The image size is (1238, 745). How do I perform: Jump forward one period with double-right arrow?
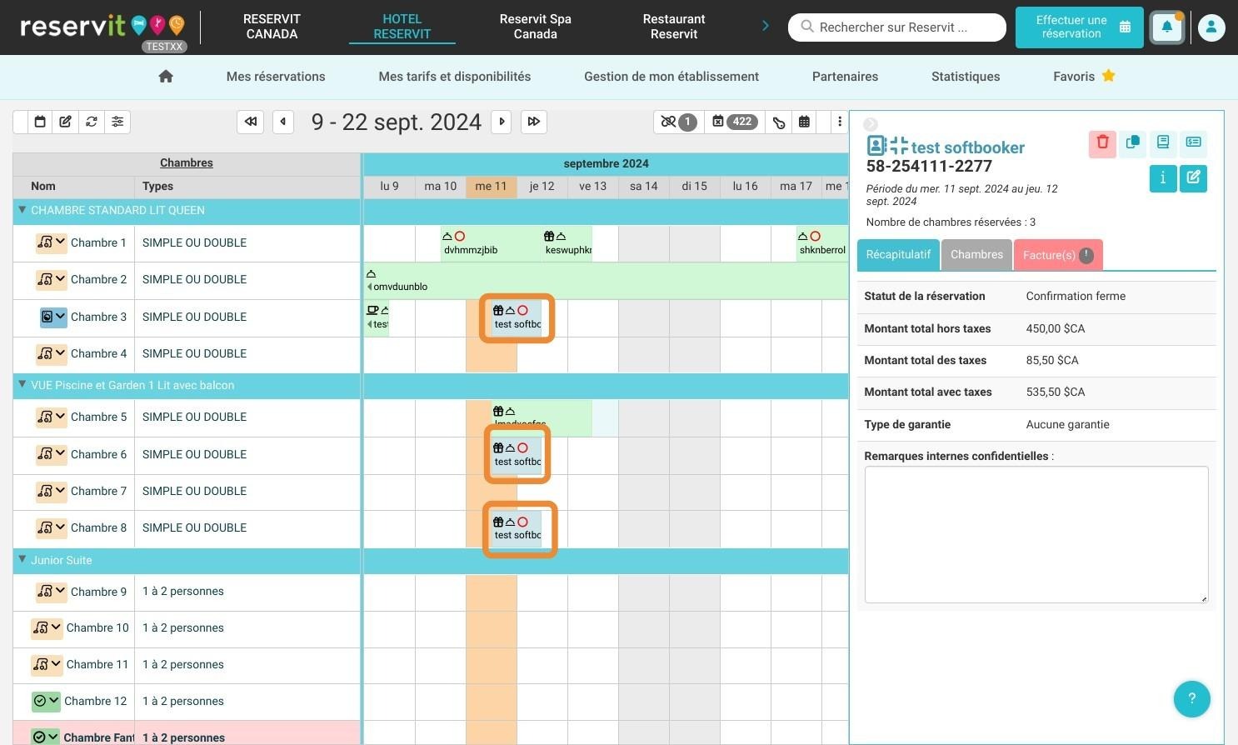pyautogui.click(x=534, y=122)
